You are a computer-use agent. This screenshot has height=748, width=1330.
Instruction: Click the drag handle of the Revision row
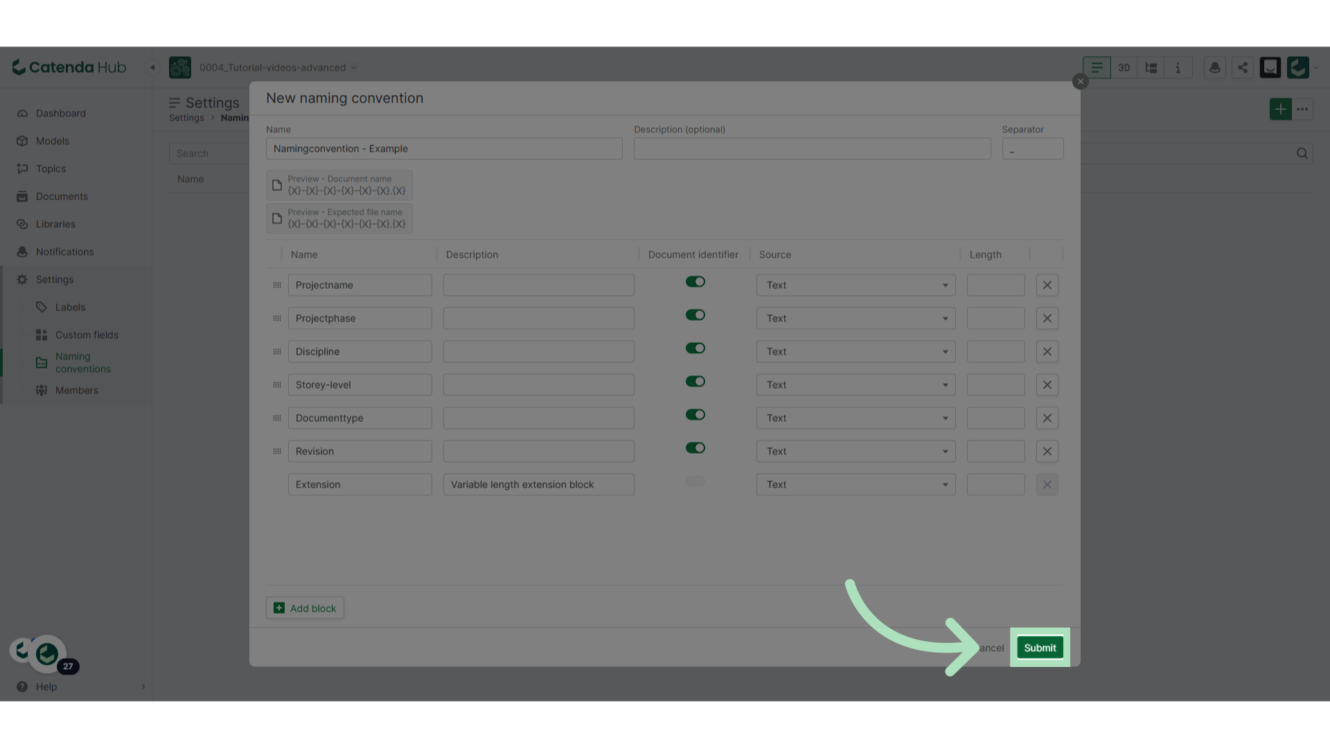(x=277, y=451)
